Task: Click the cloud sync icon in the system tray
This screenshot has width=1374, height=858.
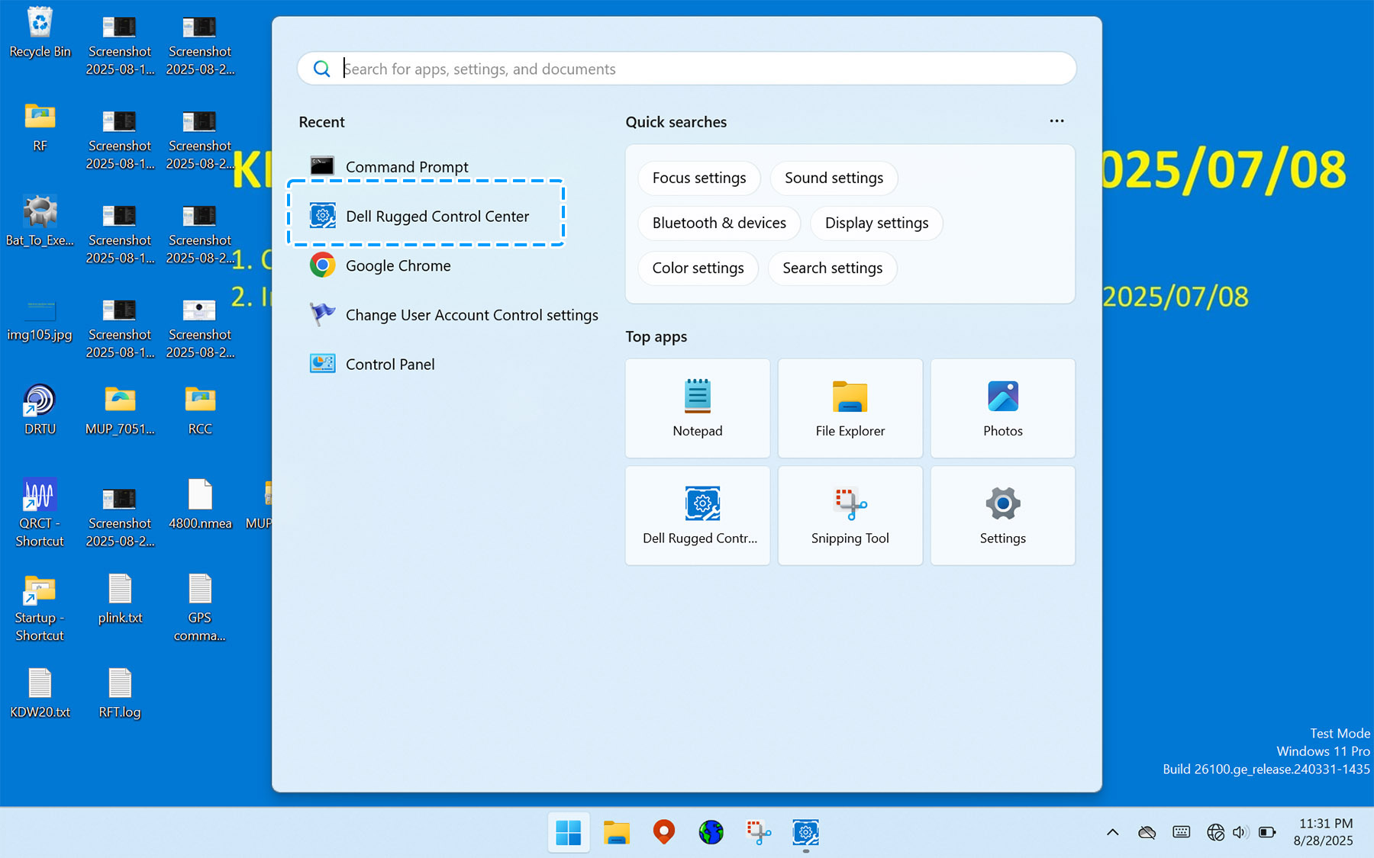Action: pos(1147,832)
